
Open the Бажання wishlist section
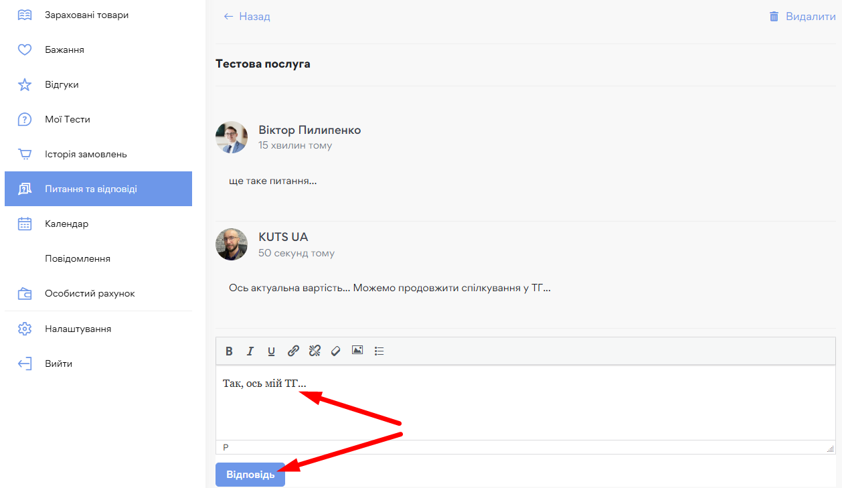coord(64,50)
